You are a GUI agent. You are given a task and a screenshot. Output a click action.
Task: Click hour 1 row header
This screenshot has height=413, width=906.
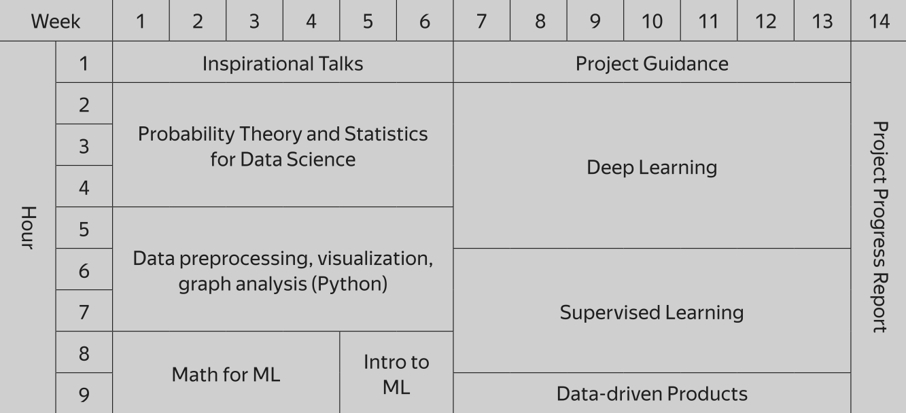coord(84,62)
